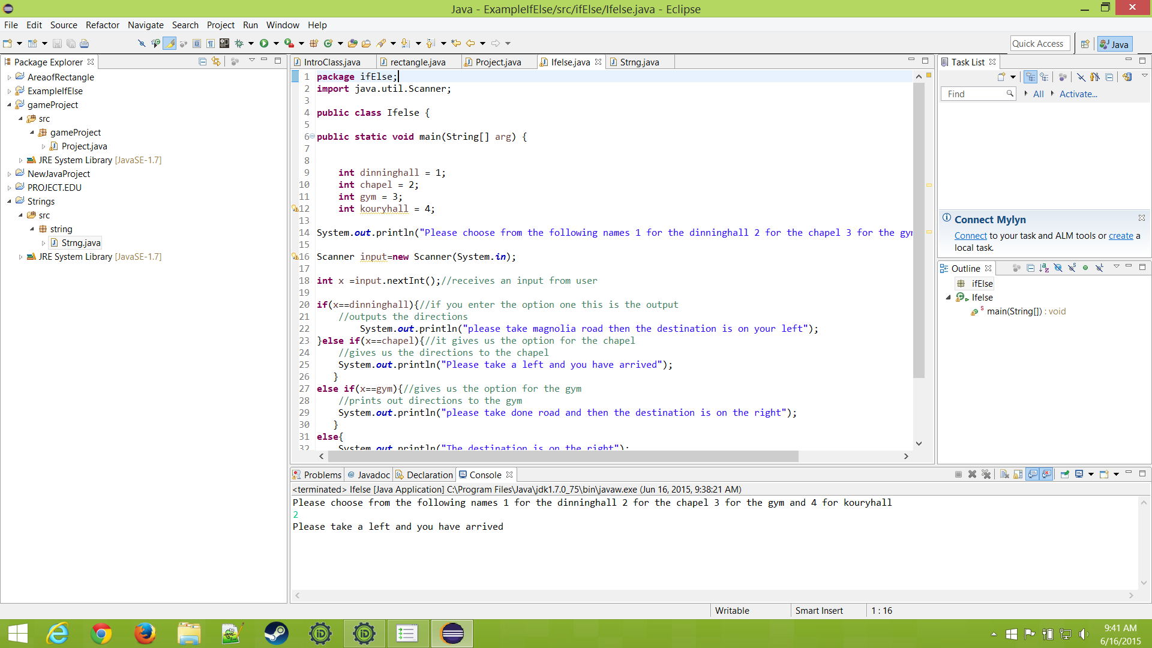Screen dimensions: 1152x648
Task: Toggle Mark Occurrences highlighter in toolbar
Action: (169, 43)
